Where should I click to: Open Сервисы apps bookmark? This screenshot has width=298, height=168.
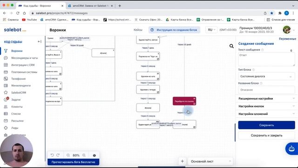(11, 20)
